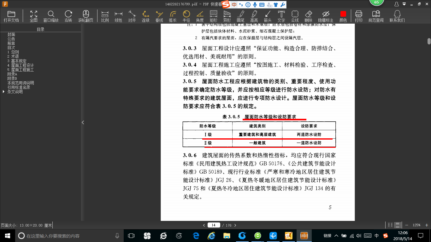431x242 pixels.
Task: Open the user account icon in title bar
Action: pos(397,4)
